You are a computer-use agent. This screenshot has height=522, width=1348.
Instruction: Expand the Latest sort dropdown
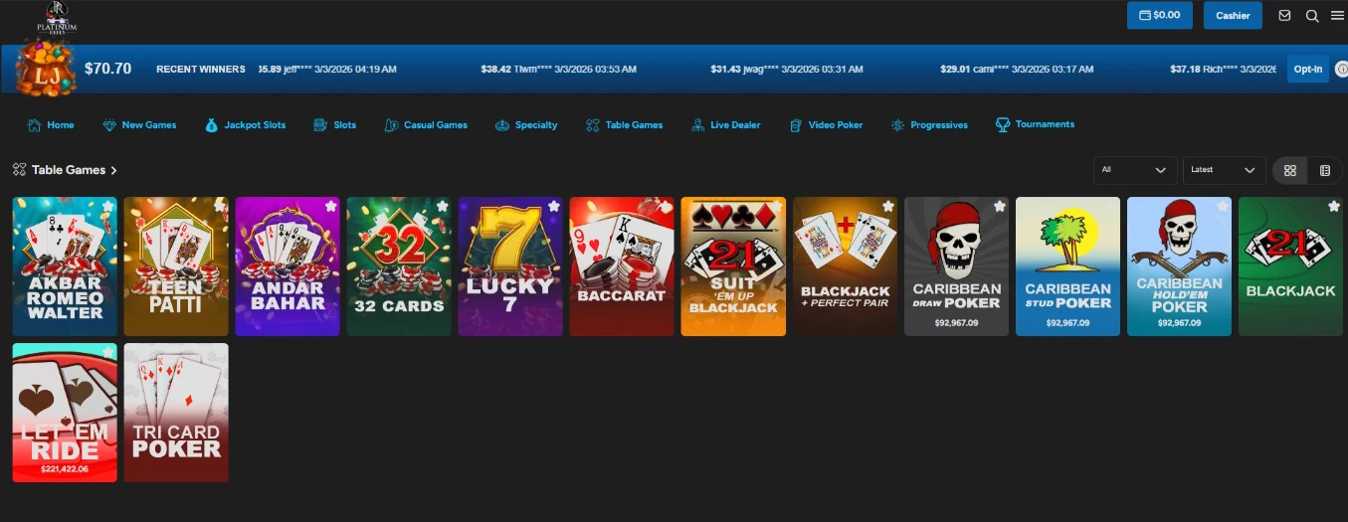click(x=1224, y=170)
